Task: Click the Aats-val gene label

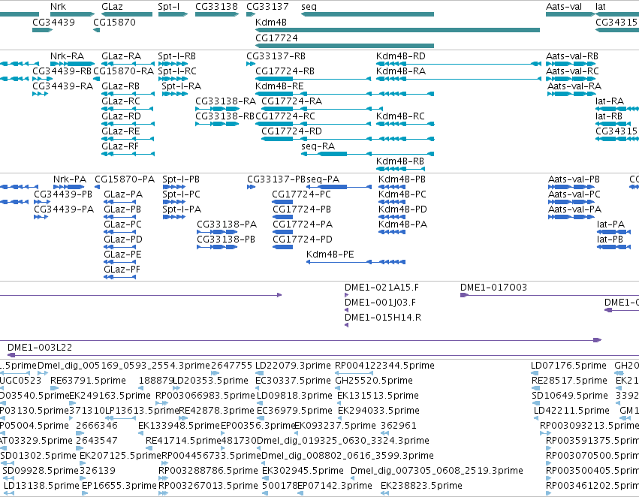Action: point(564,7)
